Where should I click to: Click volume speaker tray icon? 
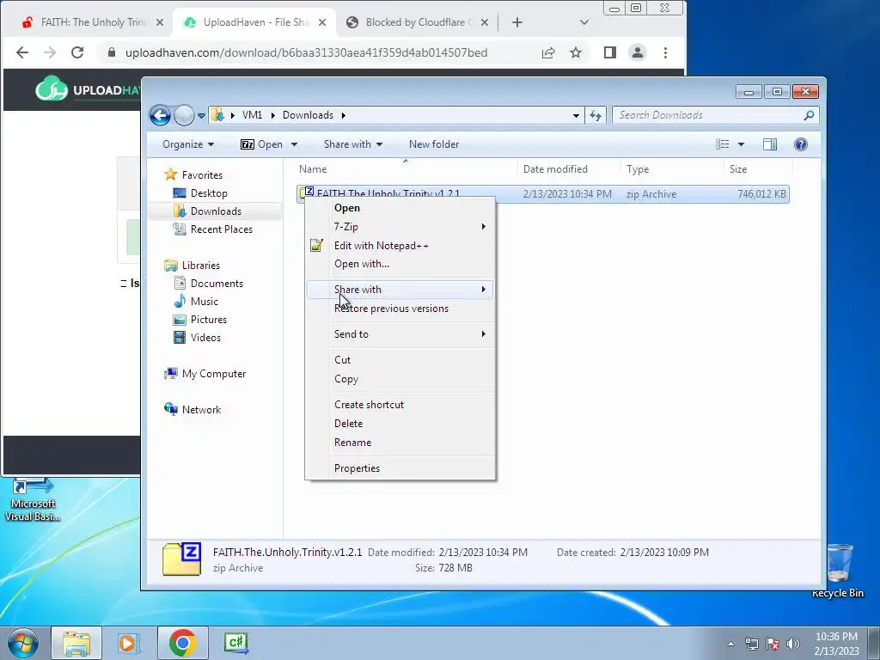pyautogui.click(x=793, y=644)
